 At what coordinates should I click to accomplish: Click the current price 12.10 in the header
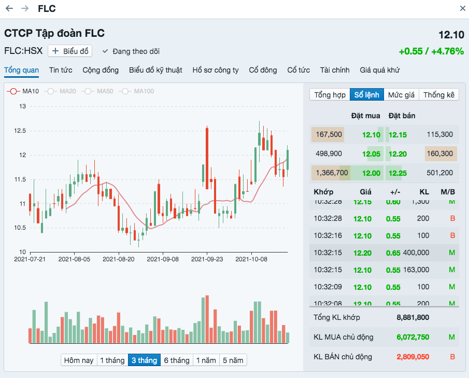pyautogui.click(x=451, y=35)
